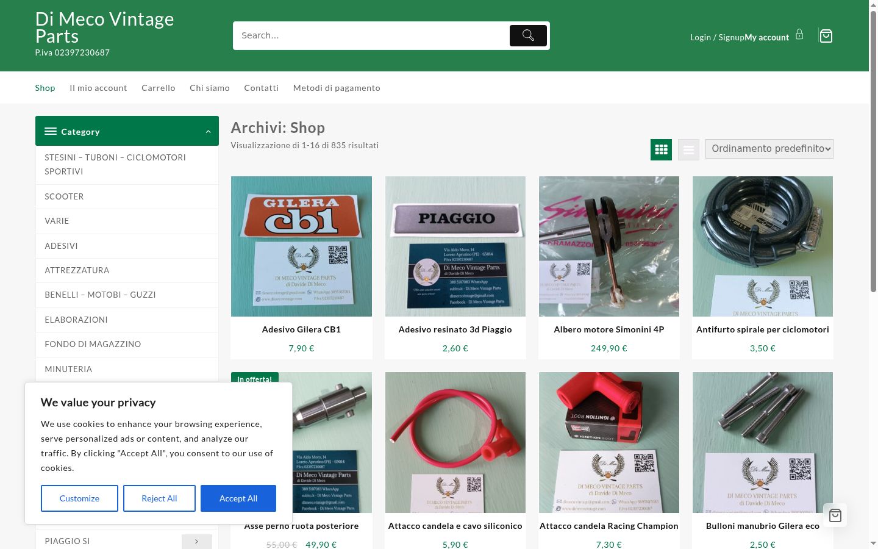Open the Antifurto spirale product image

tap(763, 246)
